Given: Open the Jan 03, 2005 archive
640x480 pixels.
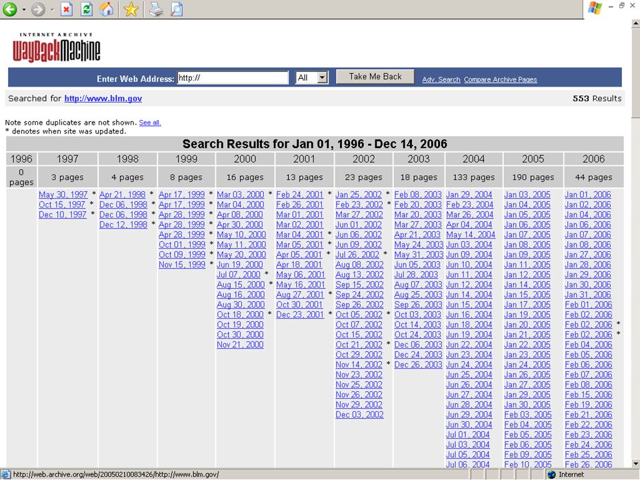Looking at the screenshot, I should click(x=527, y=195).
